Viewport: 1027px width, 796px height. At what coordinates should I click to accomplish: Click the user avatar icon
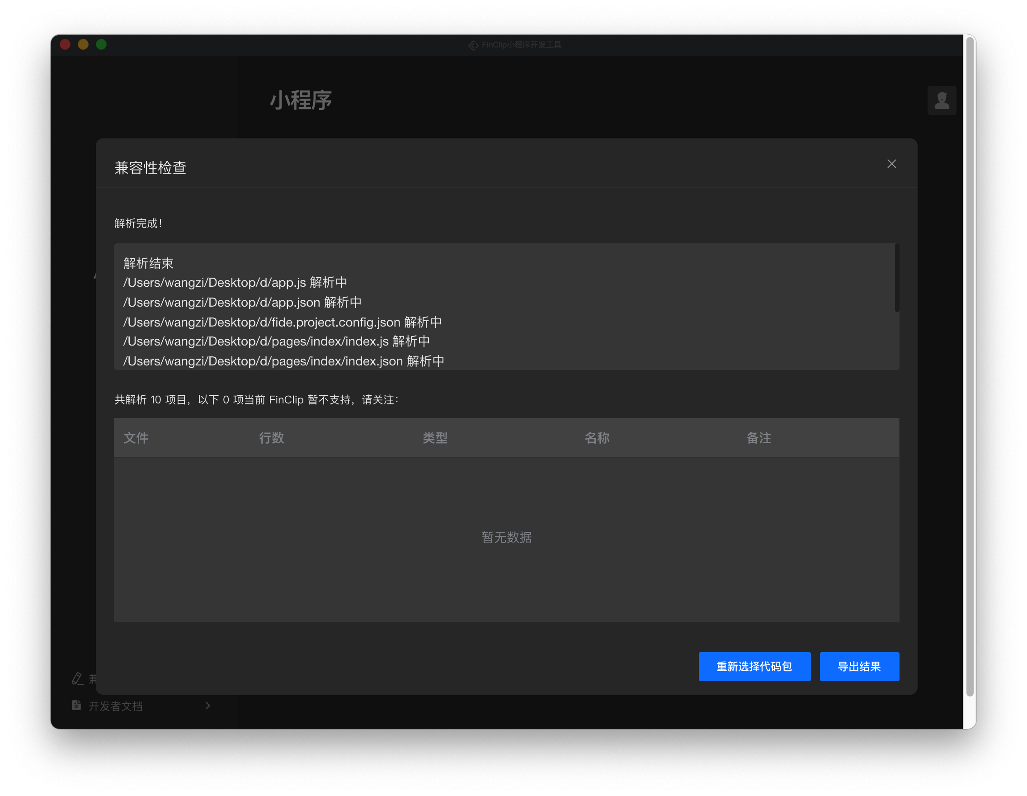pos(942,100)
